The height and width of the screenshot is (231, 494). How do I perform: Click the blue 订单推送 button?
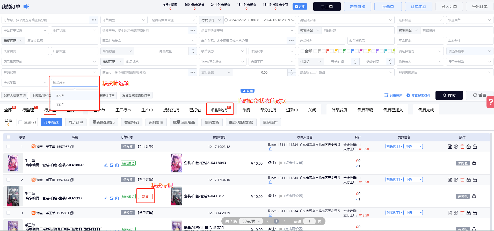tap(52, 122)
